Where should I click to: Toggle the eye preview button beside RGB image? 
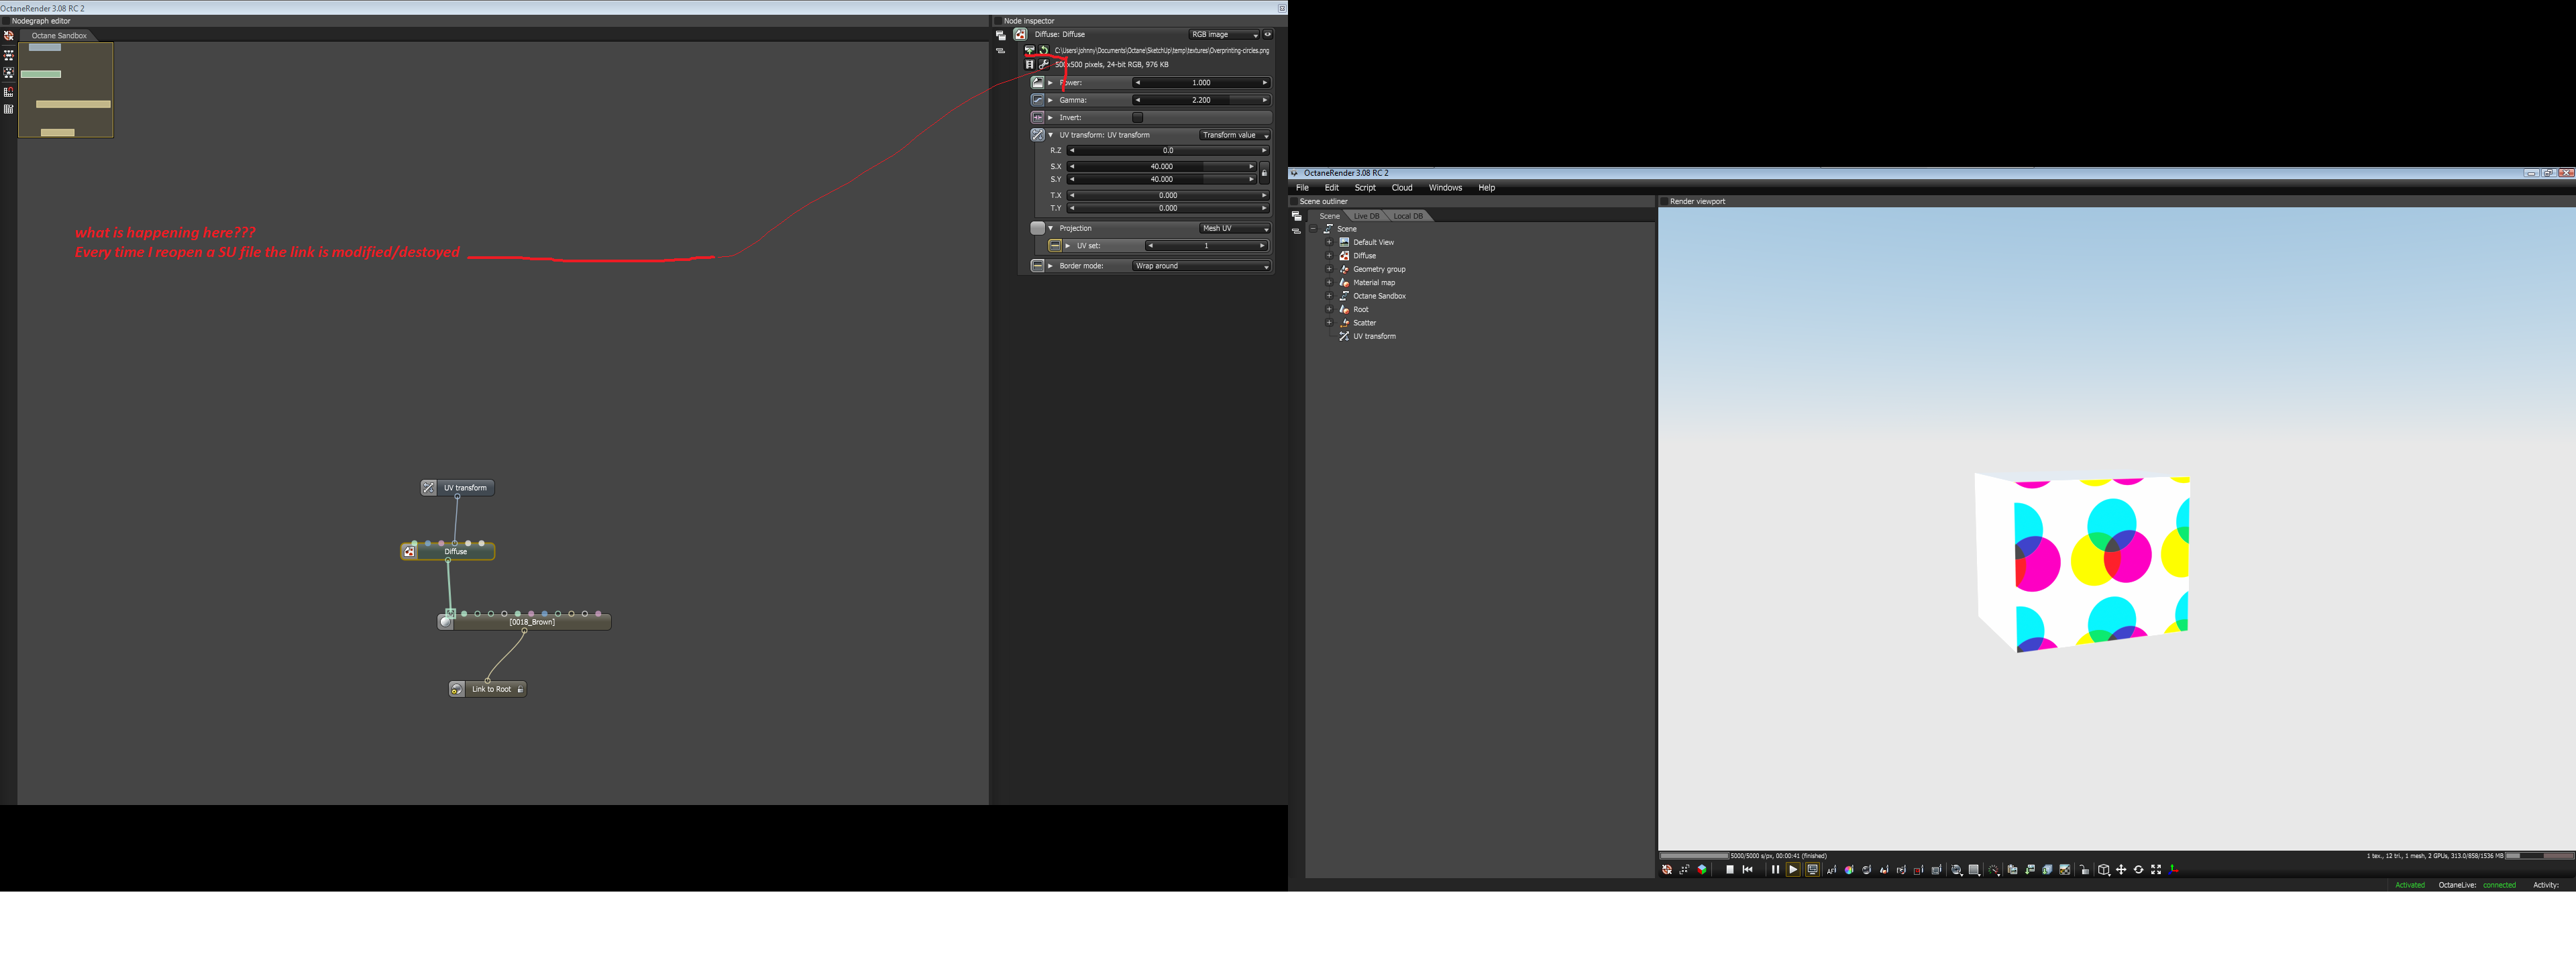(1268, 34)
